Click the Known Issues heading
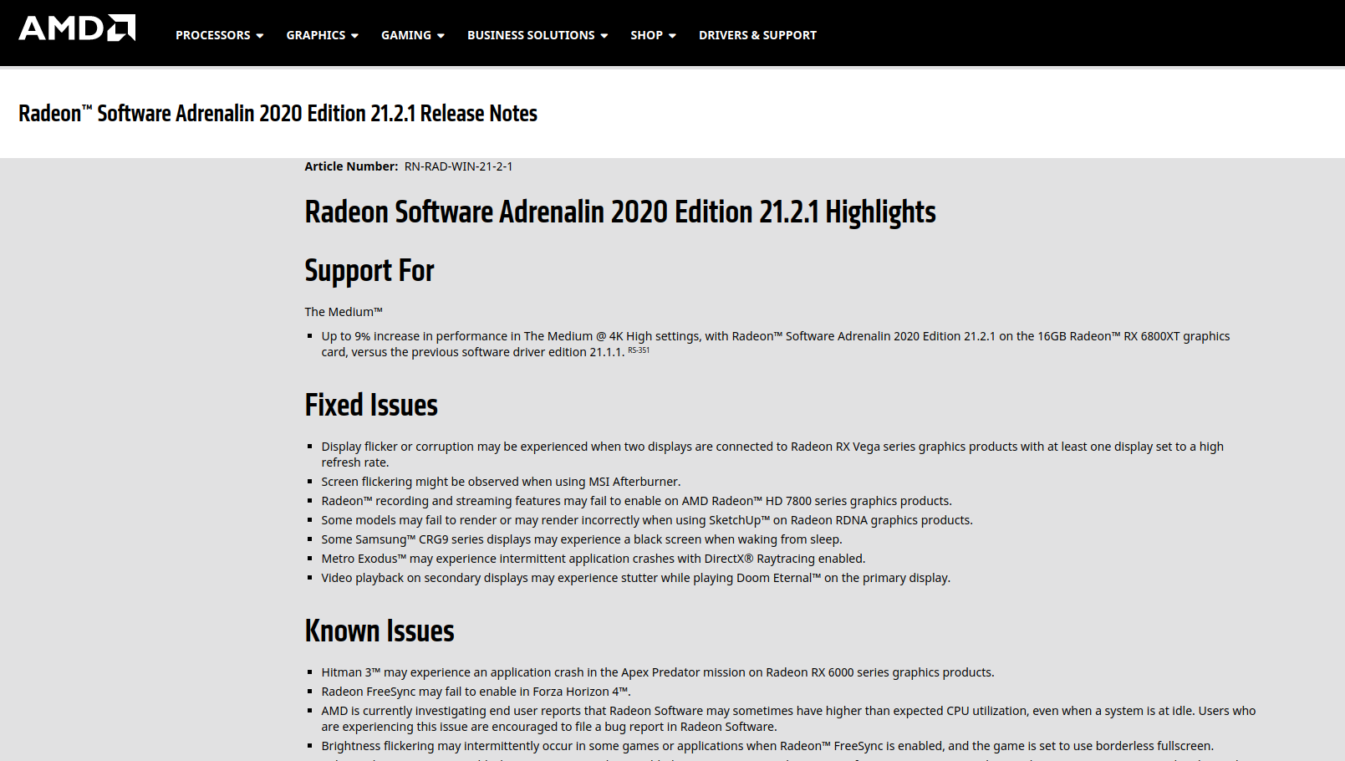The width and height of the screenshot is (1345, 761). tap(380, 631)
